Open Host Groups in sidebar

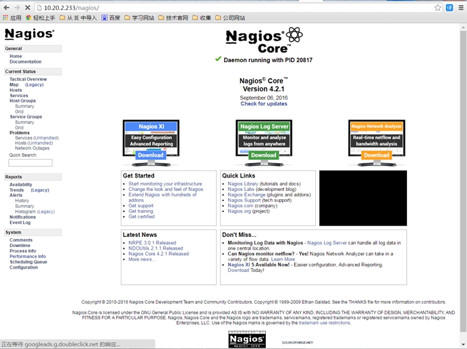[x=23, y=101]
